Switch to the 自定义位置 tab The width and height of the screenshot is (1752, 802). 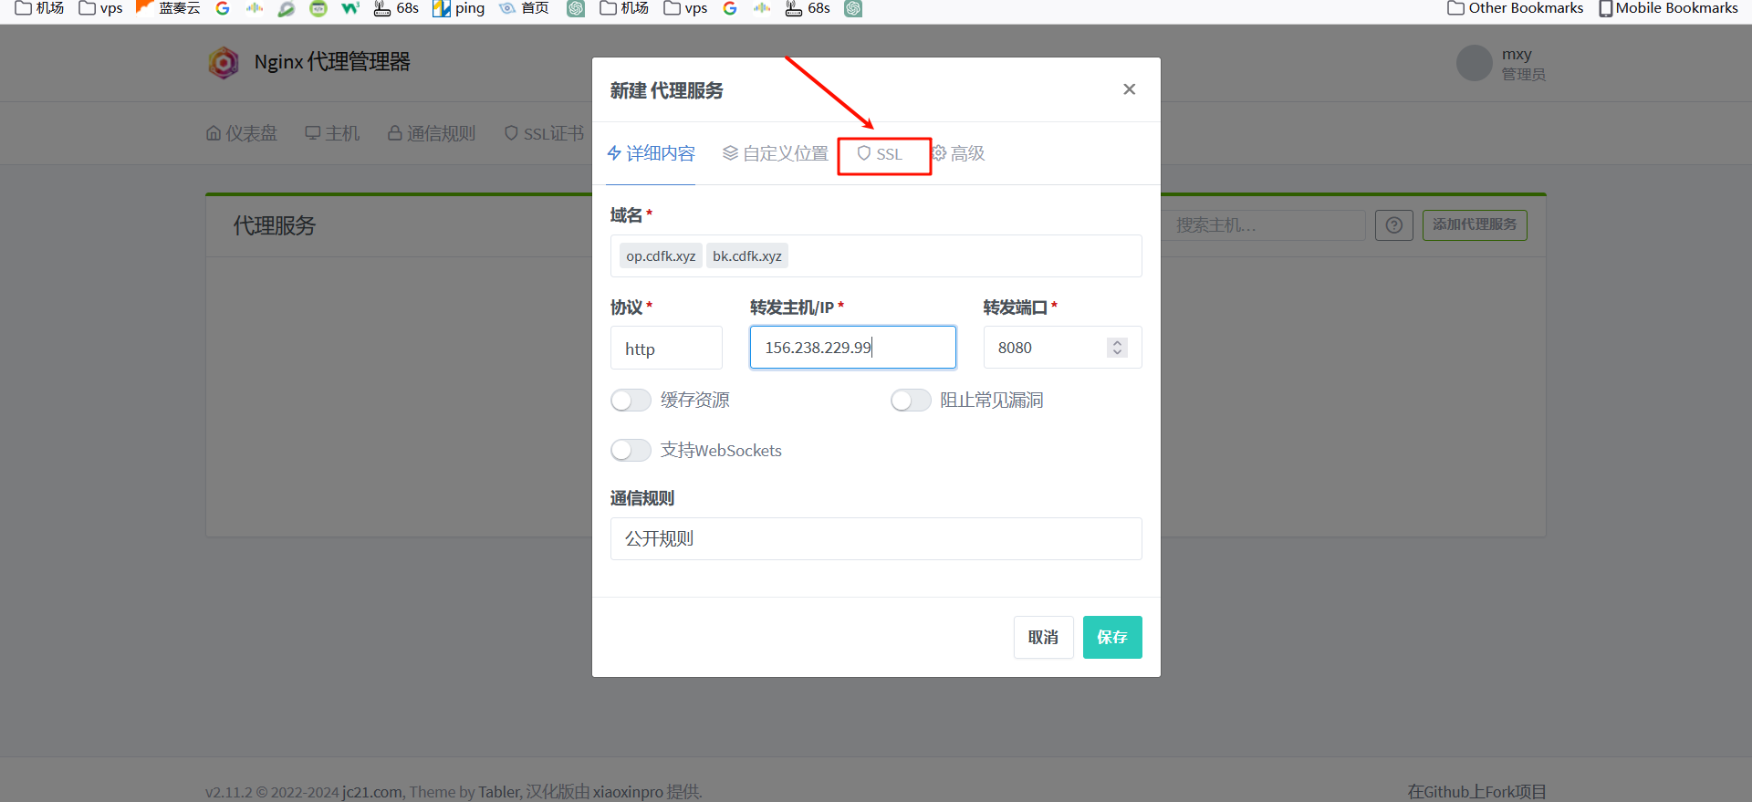(x=776, y=154)
